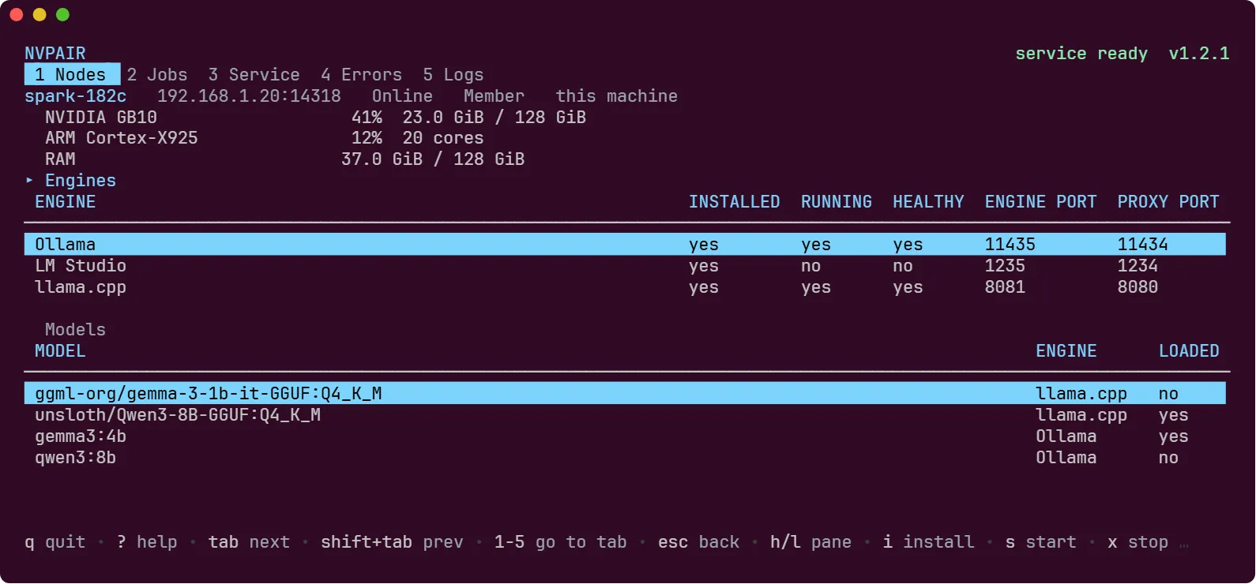Viewport: 1256px width, 584px height.
Task: Select the LM Studio engine row
Action: click(625, 265)
